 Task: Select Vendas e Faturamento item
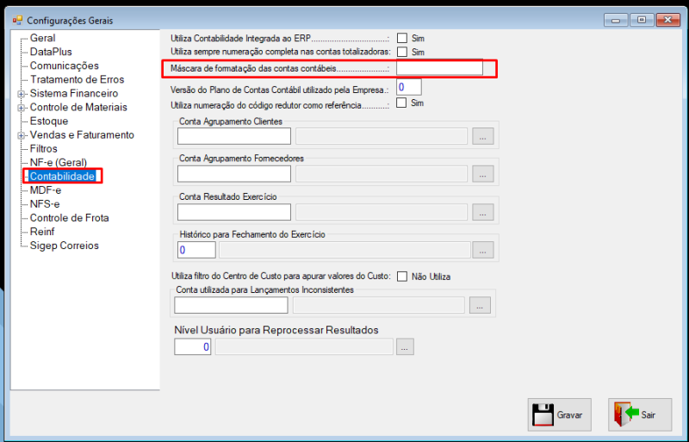coord(82,135)
